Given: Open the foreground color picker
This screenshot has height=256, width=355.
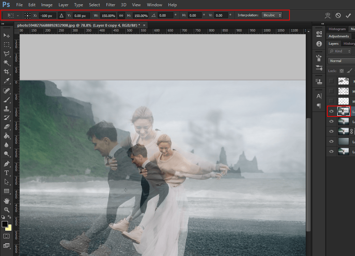Looking at the screenshot, I should 5,224.
